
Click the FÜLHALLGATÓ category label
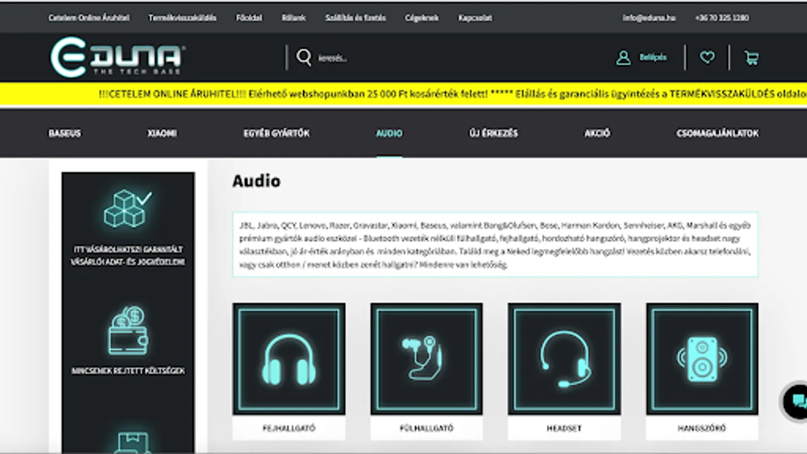point(427,428)
